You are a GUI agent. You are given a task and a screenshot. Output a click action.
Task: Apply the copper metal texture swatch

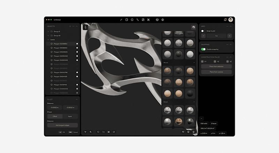click(x=179, y=122)
